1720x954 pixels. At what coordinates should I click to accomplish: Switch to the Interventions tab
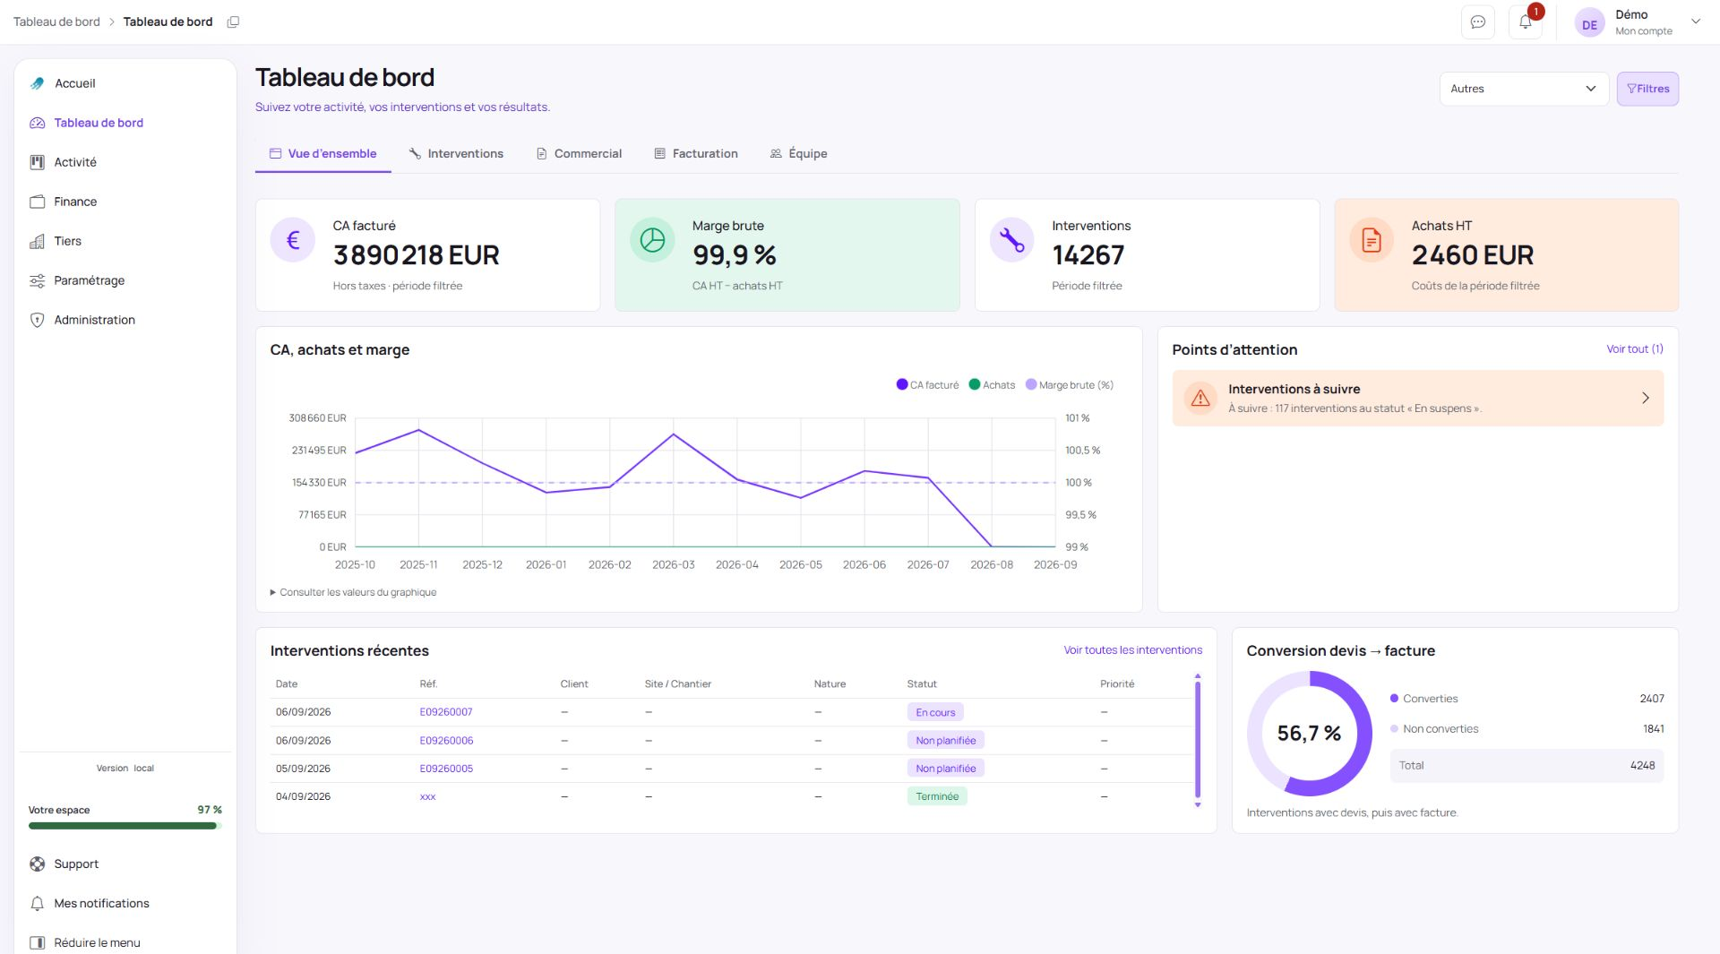[456, 154]
